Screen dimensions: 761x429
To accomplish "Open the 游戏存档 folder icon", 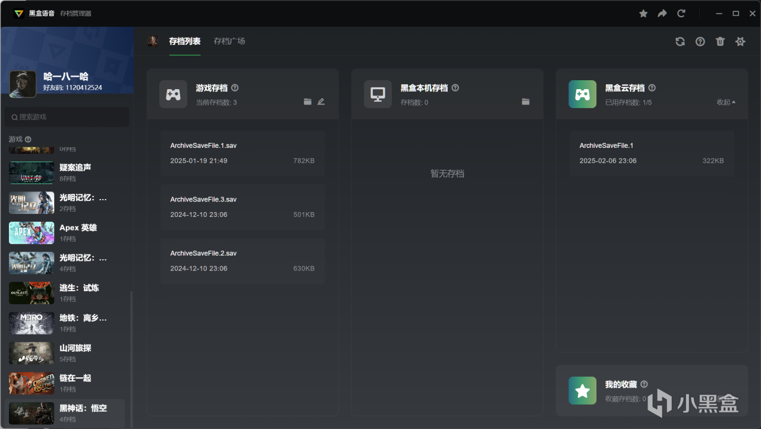I will click(x=307, y=102).
